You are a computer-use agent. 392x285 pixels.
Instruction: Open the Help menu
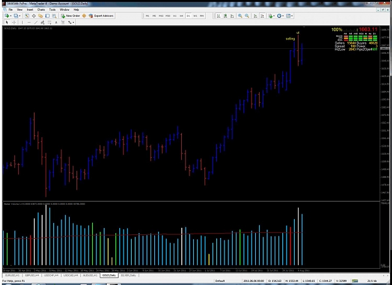coord(77,9)
